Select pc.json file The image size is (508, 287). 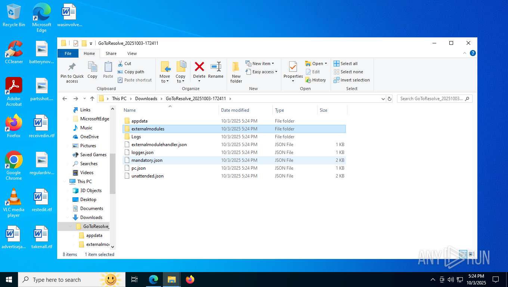coord(234,168)
